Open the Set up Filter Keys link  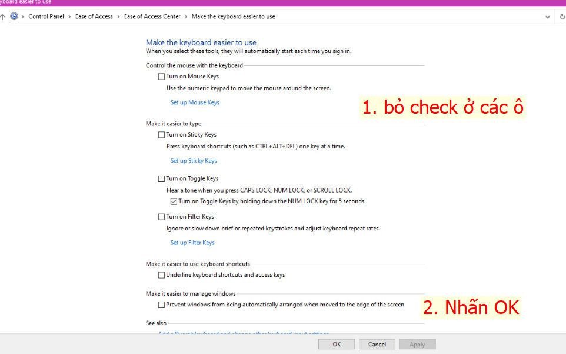(x=192, y=243)
